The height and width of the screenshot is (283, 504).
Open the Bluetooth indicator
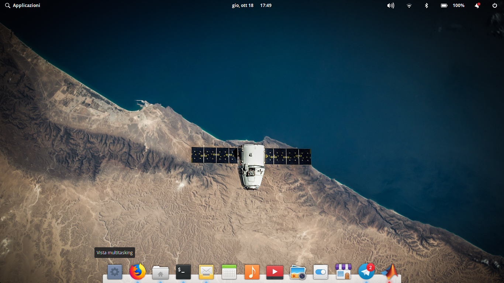click(427, 6)
